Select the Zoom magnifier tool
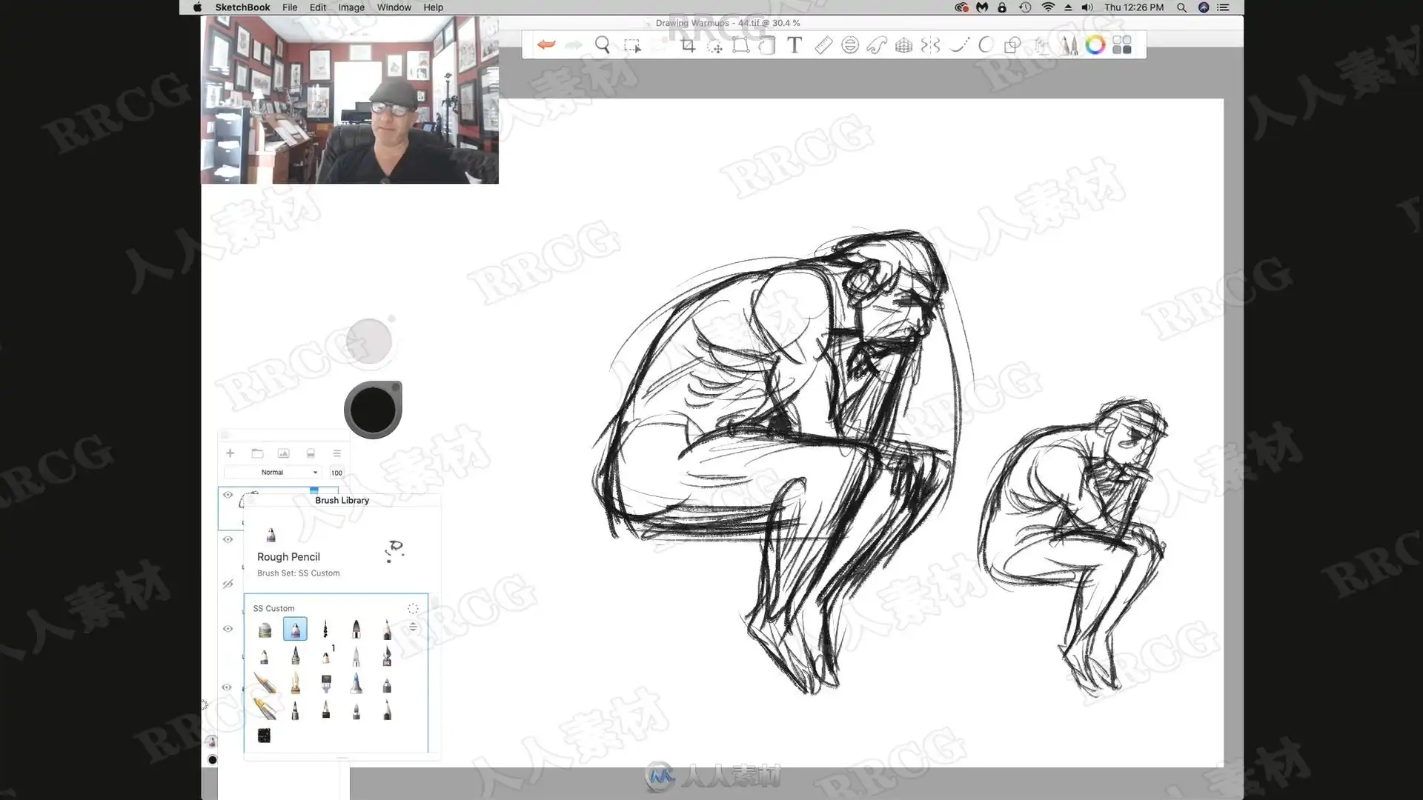1423x800 pixels. [x=603, y=45]
